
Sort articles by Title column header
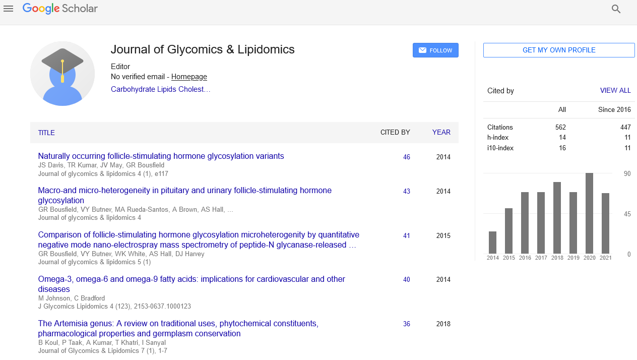(x=46, y=133)
